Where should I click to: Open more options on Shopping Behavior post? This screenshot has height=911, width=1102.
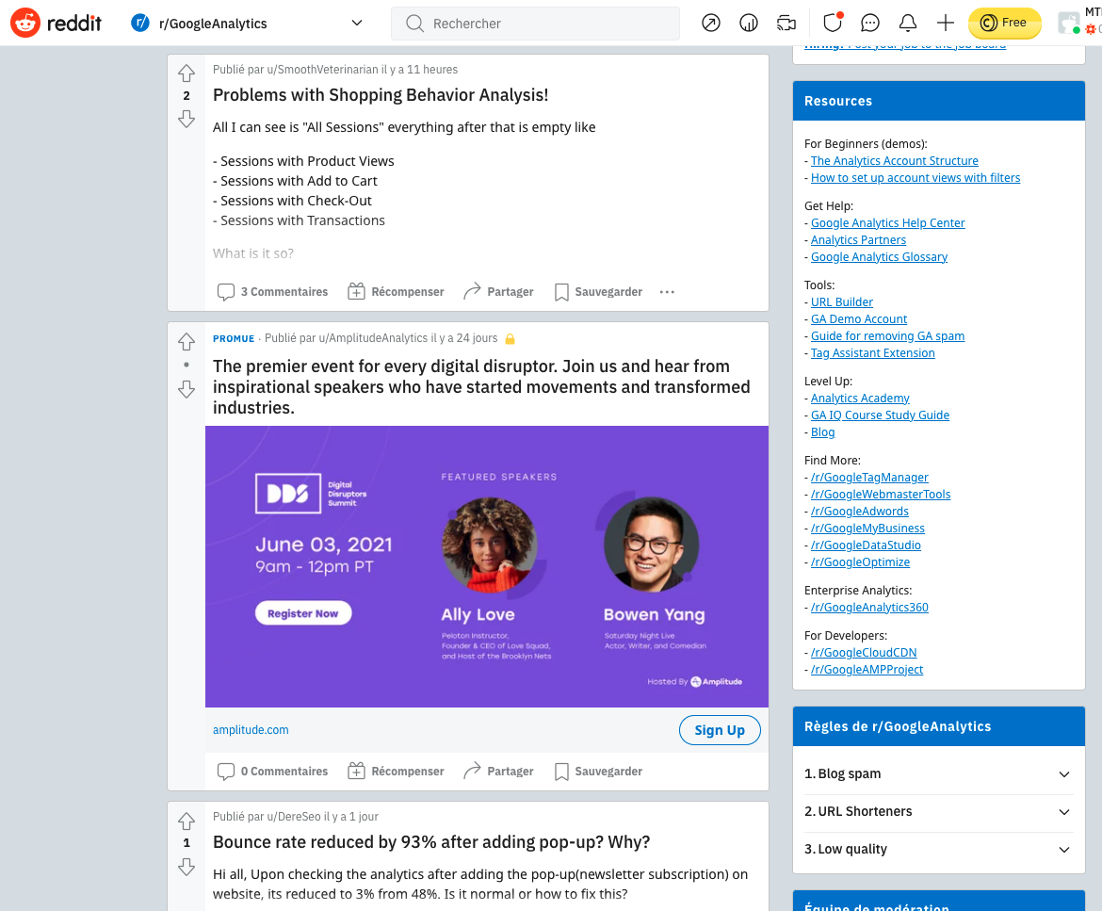point(667,292)
